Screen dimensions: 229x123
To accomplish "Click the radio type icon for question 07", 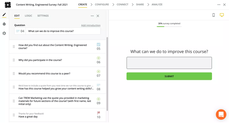I will [x=99, y=71].
